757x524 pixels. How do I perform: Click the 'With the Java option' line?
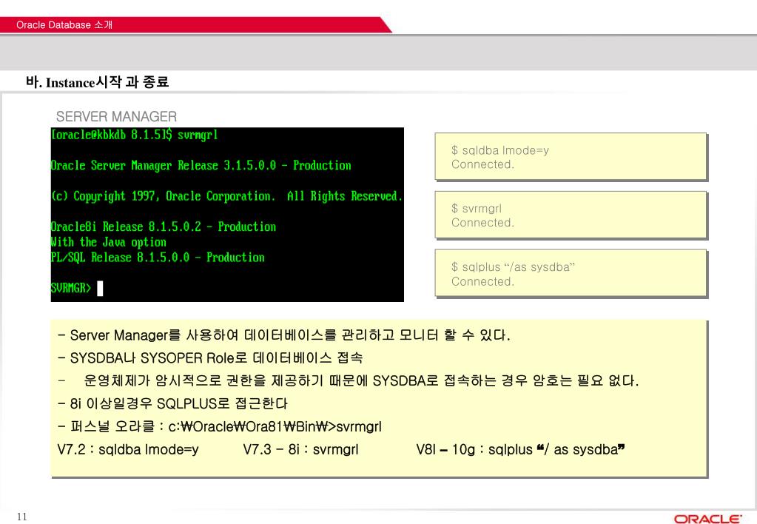[x=109, y=242]
